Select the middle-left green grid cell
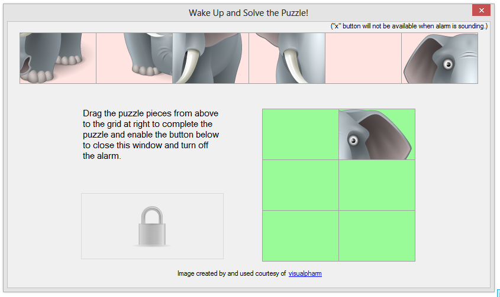This screenshot has height=297, width=500. [x=301, y=185]
